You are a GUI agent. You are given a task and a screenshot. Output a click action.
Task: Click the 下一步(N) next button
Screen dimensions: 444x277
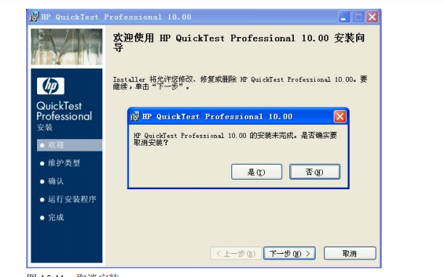[x=289, y=253]
